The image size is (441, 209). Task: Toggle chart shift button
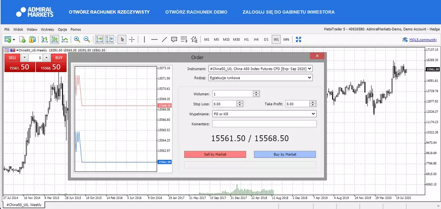110,39
